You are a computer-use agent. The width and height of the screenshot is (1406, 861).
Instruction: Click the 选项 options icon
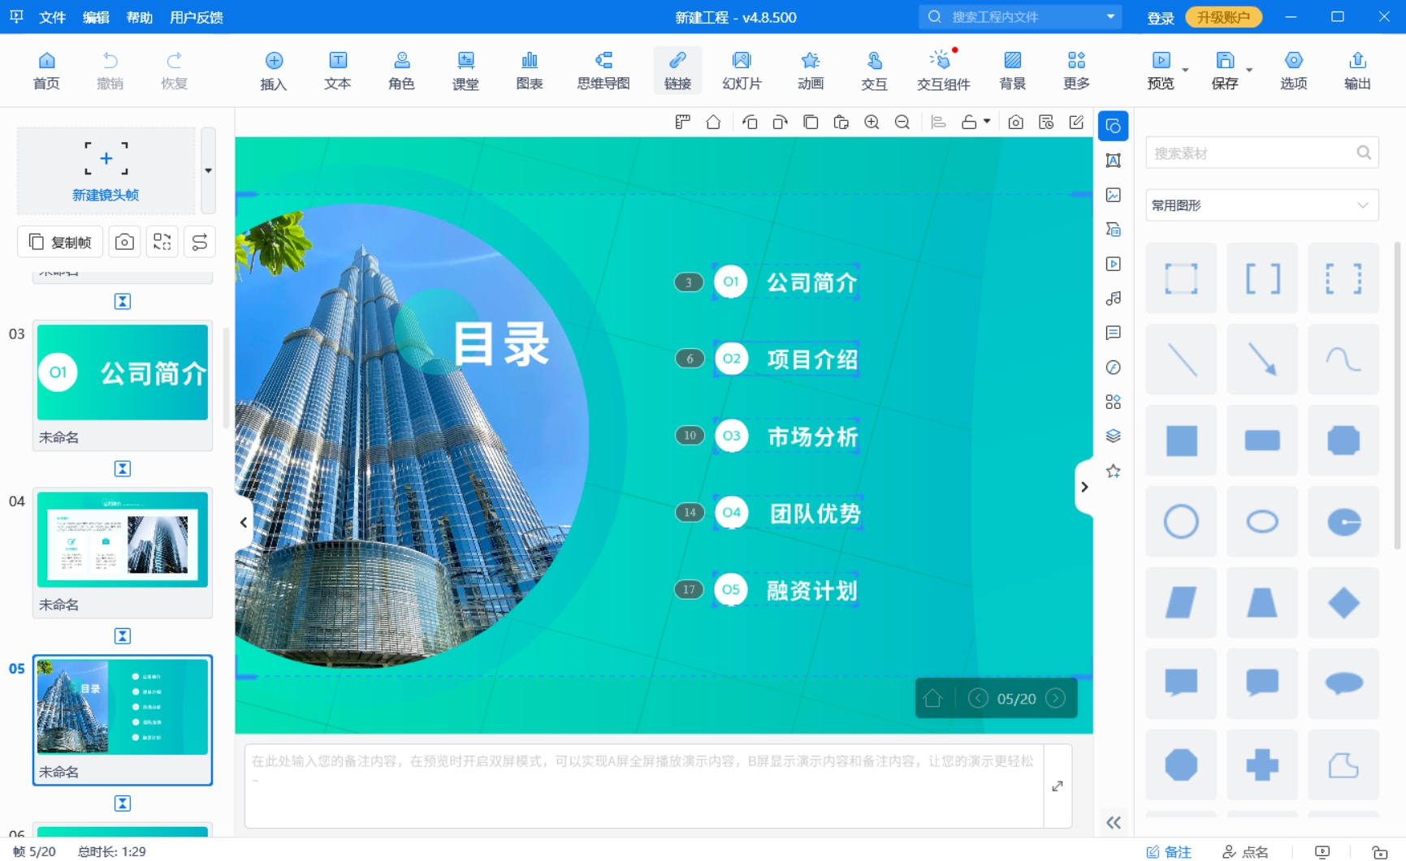pos(1293,71)
